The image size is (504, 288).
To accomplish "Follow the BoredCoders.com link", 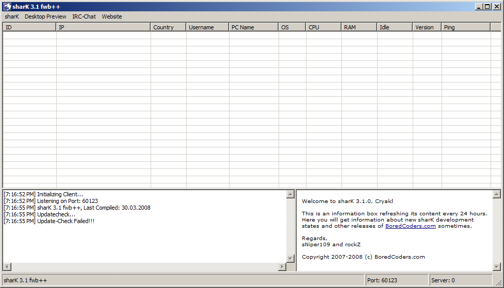I will [410, 226].
